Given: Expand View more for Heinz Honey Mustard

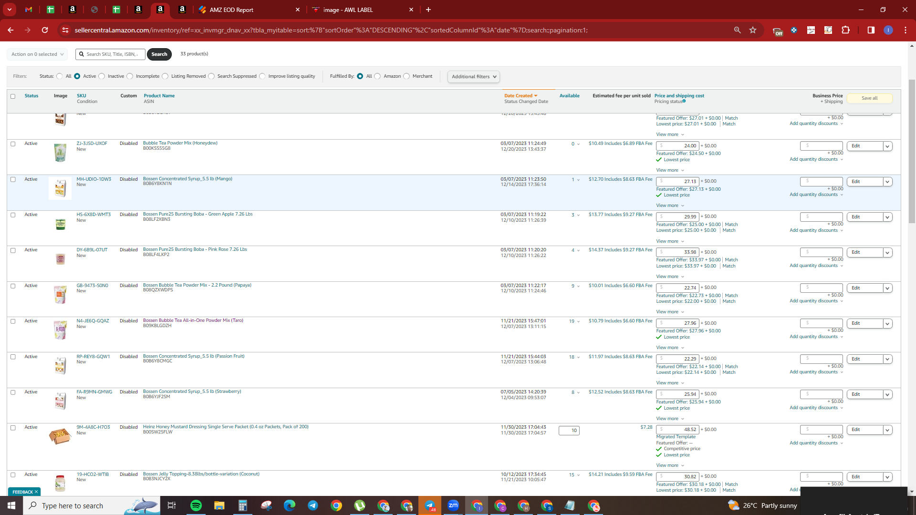Looking at the screenshot, I should [670, 465].
